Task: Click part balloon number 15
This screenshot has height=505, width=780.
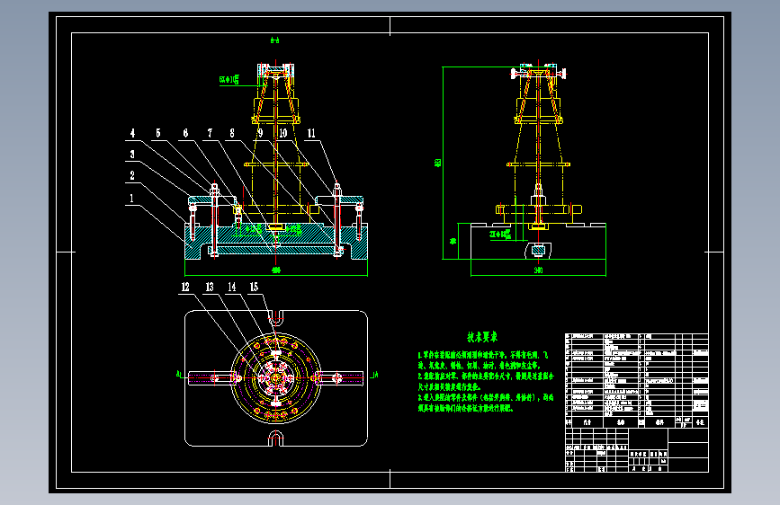Action: (x=255, y=287)
